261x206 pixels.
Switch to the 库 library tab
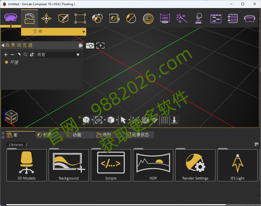pos(21,135)
